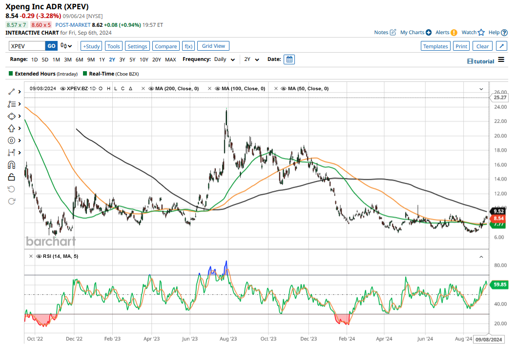Remove the MA 100 study with X
The image size is (515, 350).
pos(210,89)
